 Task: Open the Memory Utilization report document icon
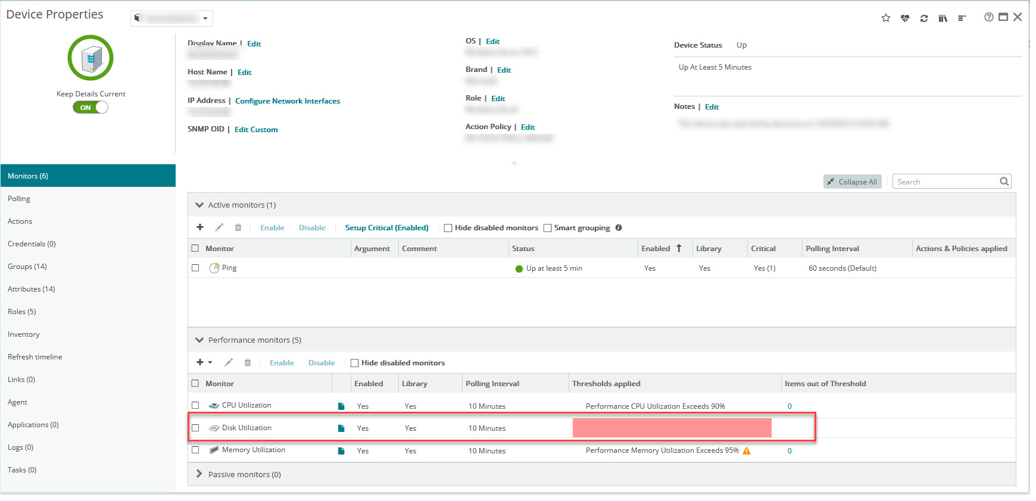341,450
